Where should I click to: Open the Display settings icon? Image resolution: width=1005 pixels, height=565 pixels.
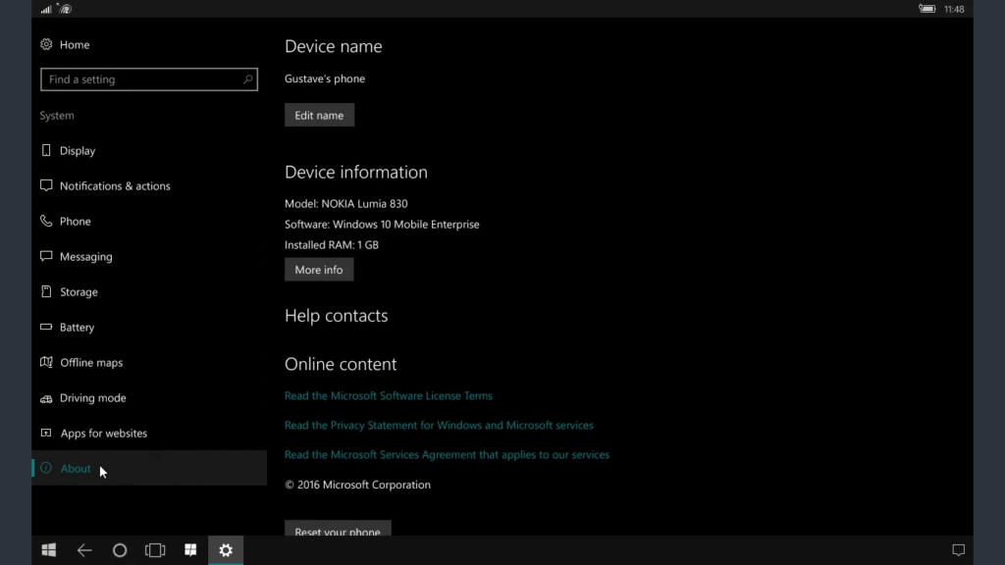point(46,150)
